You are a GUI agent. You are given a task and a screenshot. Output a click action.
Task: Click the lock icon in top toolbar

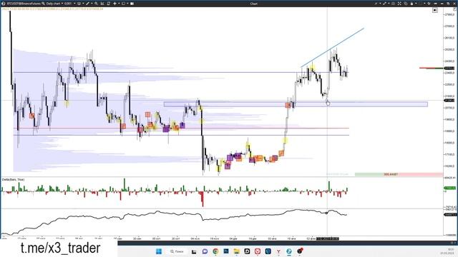[411, 4]
